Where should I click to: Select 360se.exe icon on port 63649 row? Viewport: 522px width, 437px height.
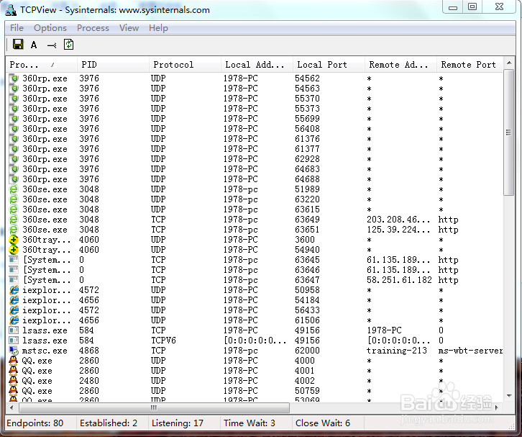[x=14, y=220]
